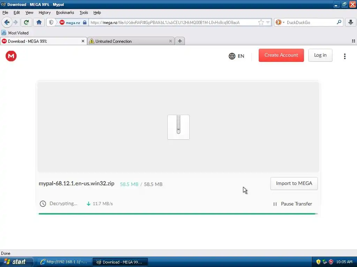Close the Download - MEGA tab
357x267 pixels.
[83, 41]
